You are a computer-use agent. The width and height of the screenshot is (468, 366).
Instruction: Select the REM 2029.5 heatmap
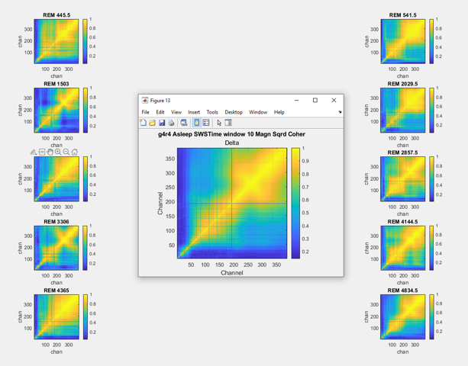[x=402, y=111]
